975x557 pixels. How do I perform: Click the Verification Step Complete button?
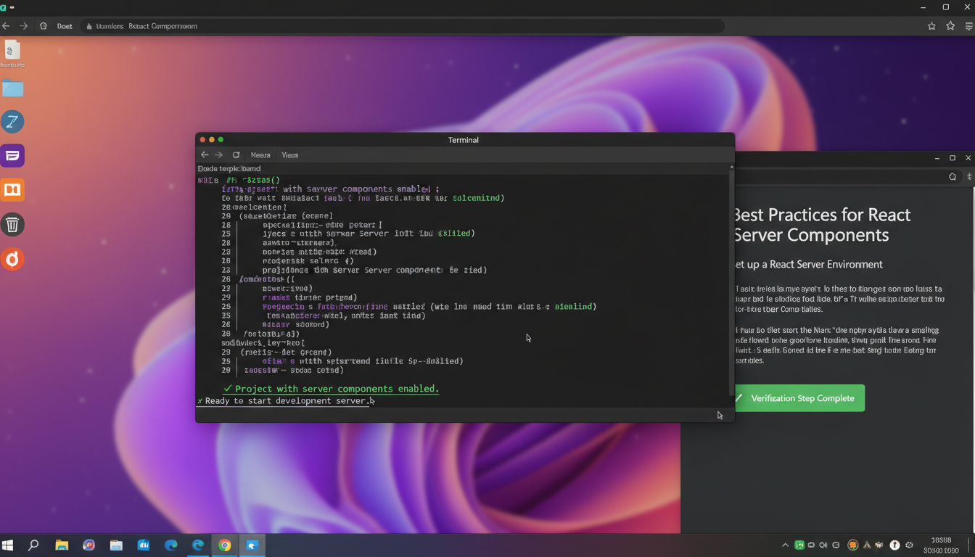[x=799, y=398]
